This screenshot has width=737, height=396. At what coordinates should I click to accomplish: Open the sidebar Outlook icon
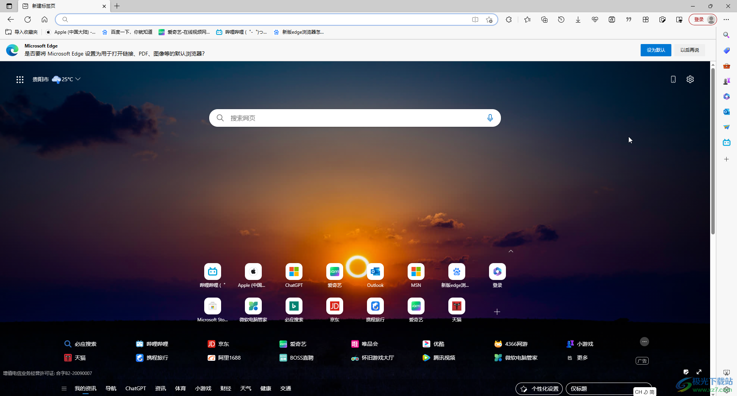pos(726,112)
